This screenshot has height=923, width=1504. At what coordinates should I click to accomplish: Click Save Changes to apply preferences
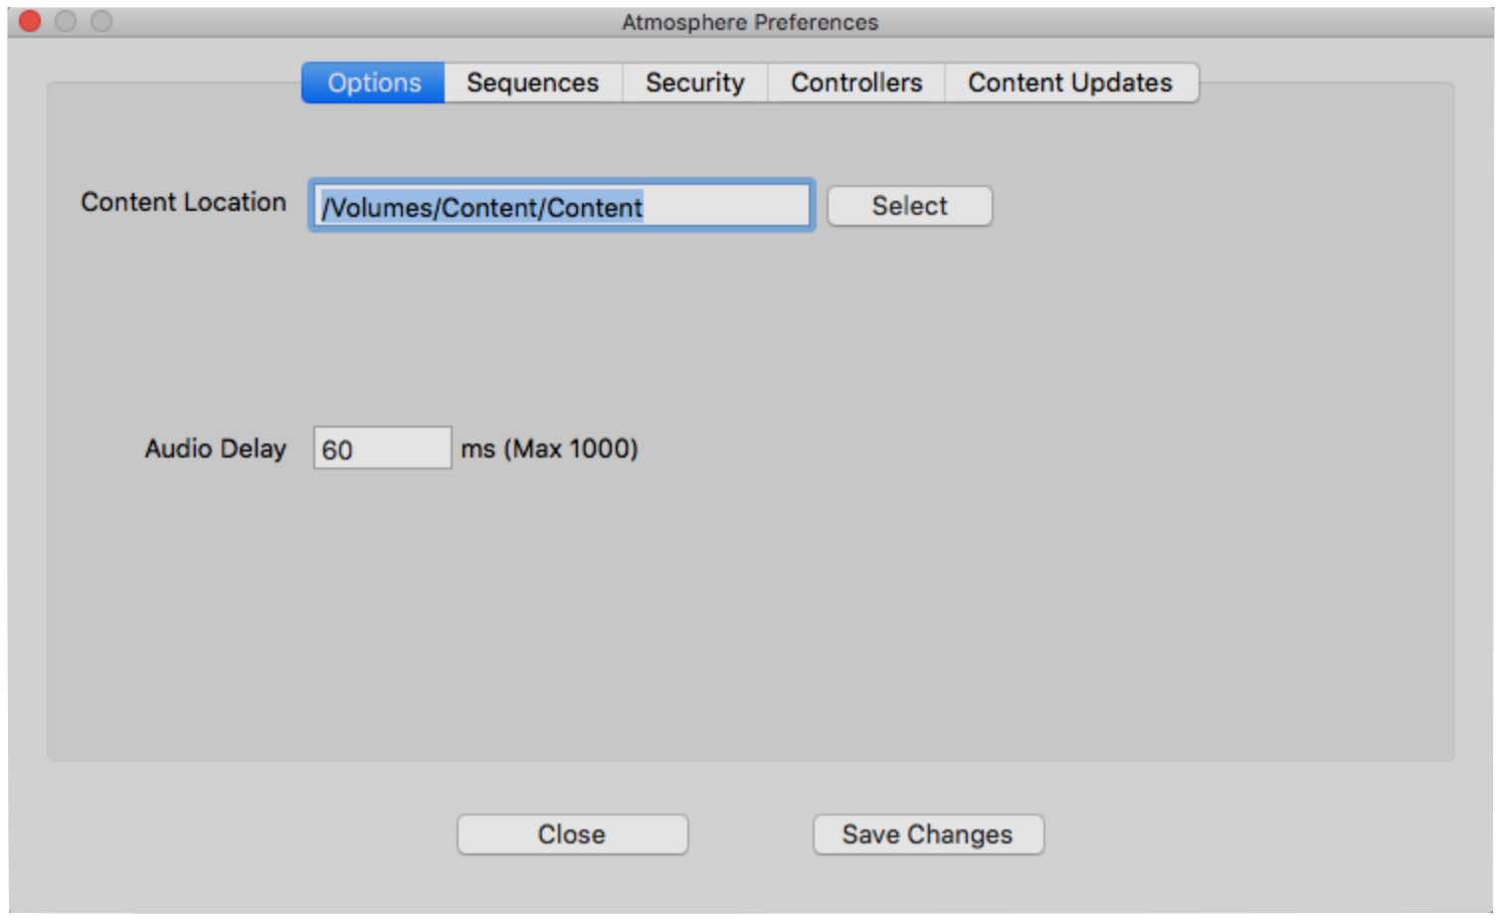pyautogui.click(x=927, y=834)
